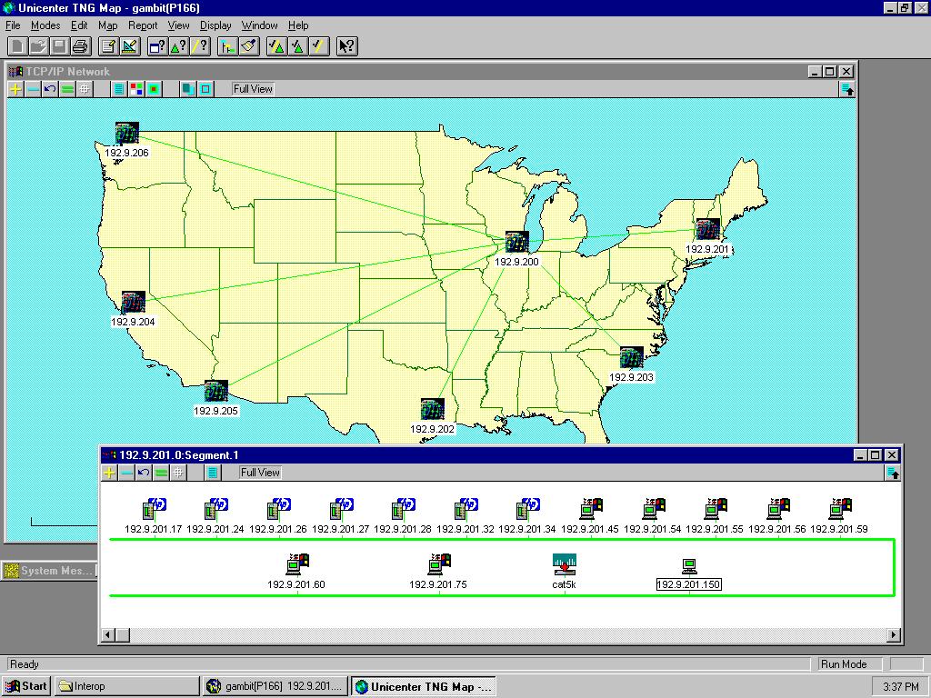Open the File menu

[x=13, y=25]
